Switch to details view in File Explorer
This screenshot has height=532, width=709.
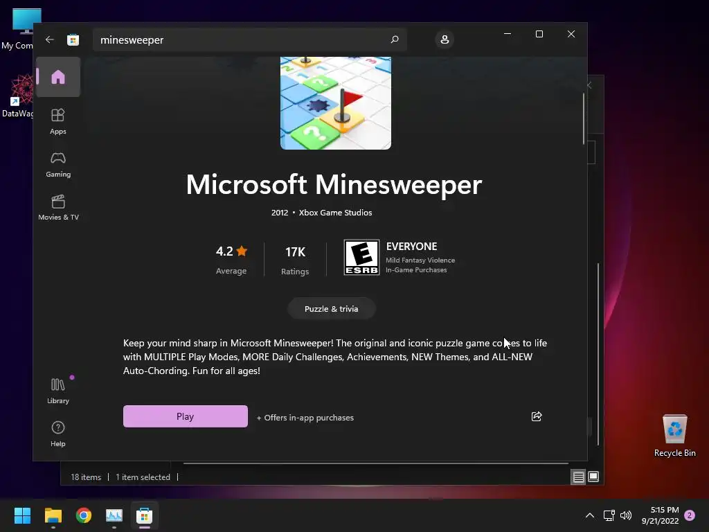click(x=578, y=477)
